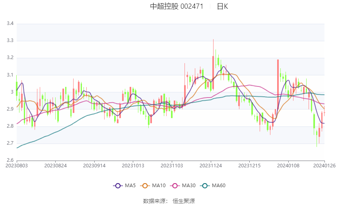Toggle the MA30 legend series
Viewport: 338px width, 205px height.
tap(183, 186)
